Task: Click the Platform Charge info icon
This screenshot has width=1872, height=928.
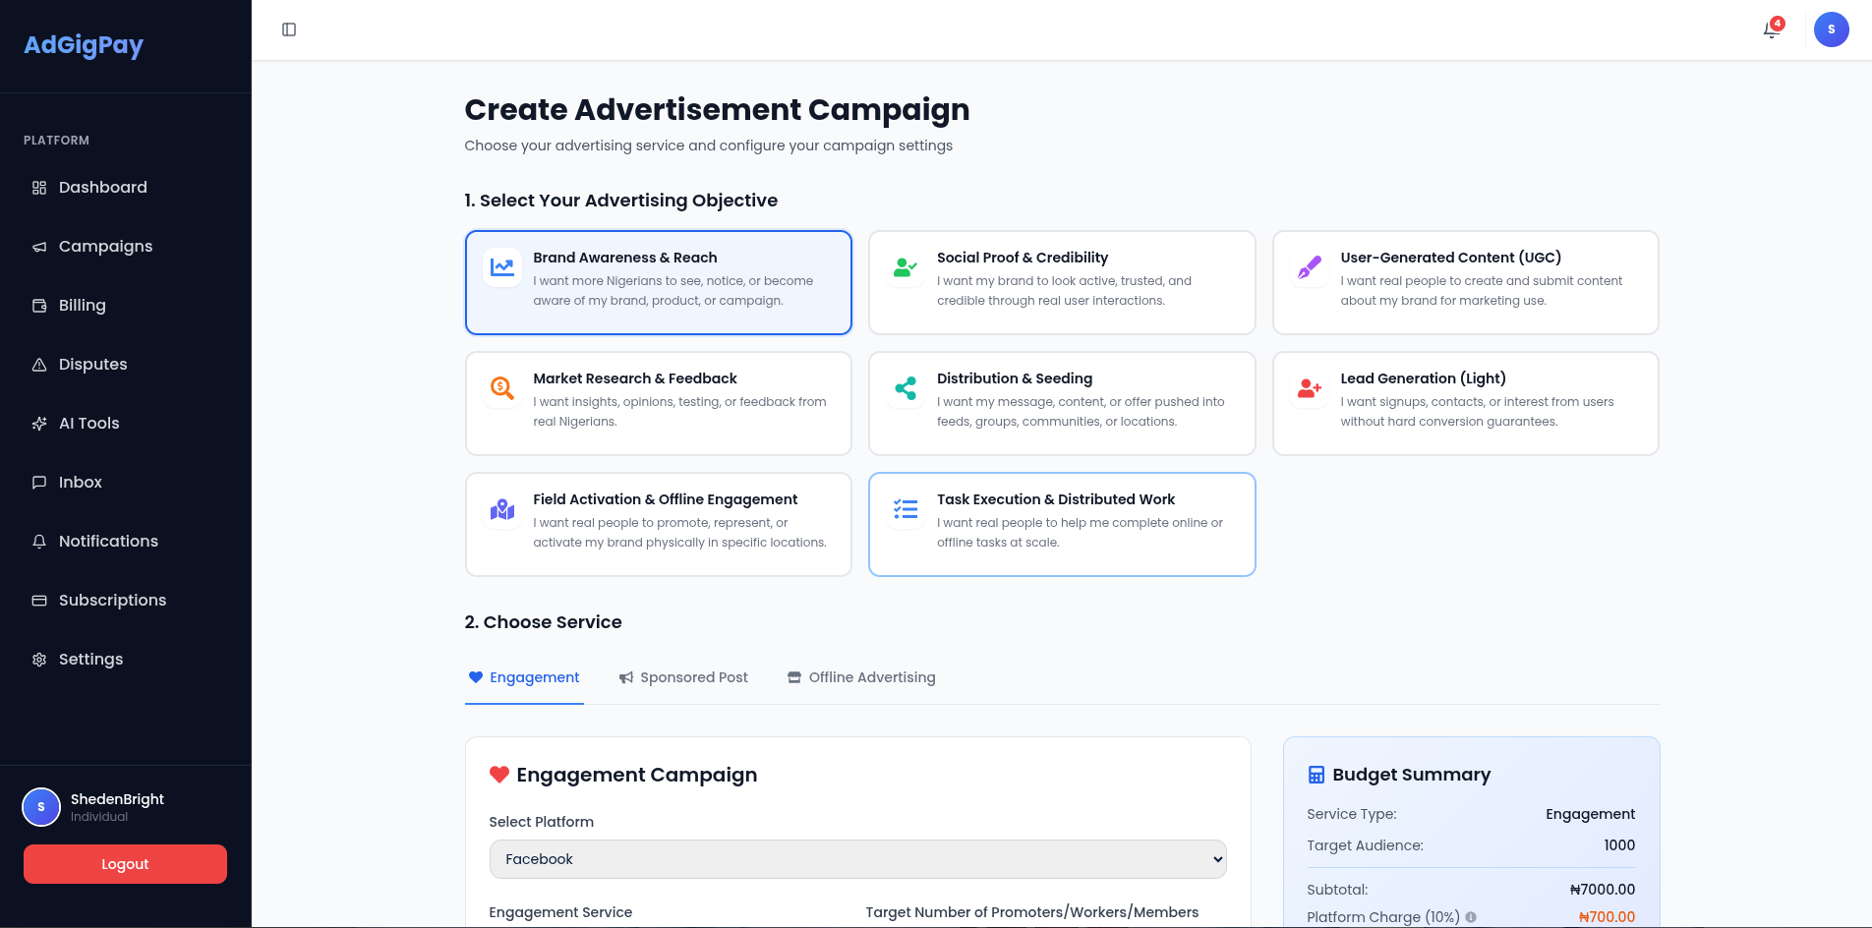Action: pyautogui.click(x=1471, y=917)
